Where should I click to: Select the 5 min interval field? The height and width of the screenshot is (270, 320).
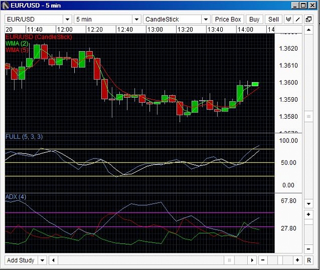click(x=103, y=19)
